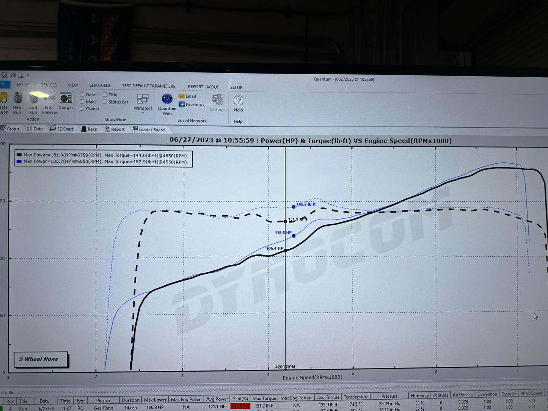Launch Quantum Web
This screenshot has width=548, height=411.
coord(167,104)
